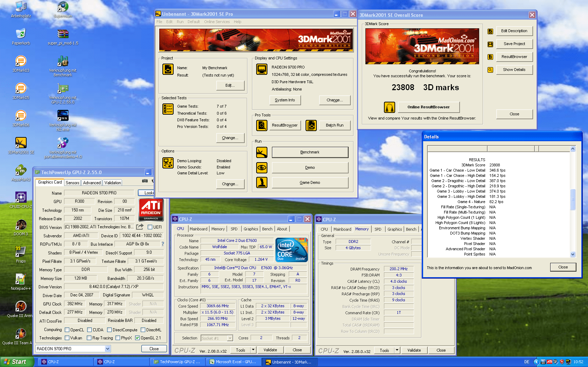The height and width of the screenshot is (367, 588).
Task: Switch to TechPowerUp GPU-Z taskbar button
Action: 177,362
